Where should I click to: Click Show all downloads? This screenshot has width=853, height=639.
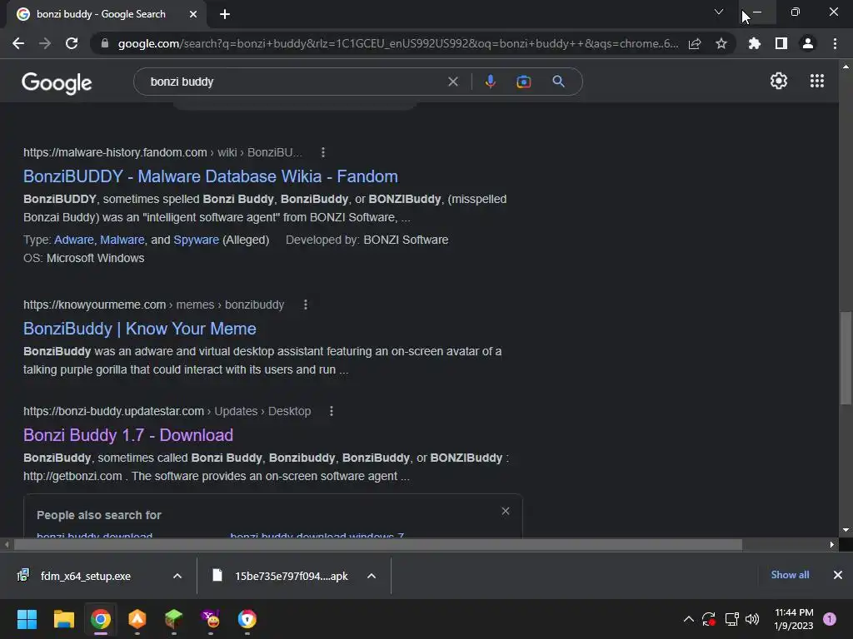point(790,575)
